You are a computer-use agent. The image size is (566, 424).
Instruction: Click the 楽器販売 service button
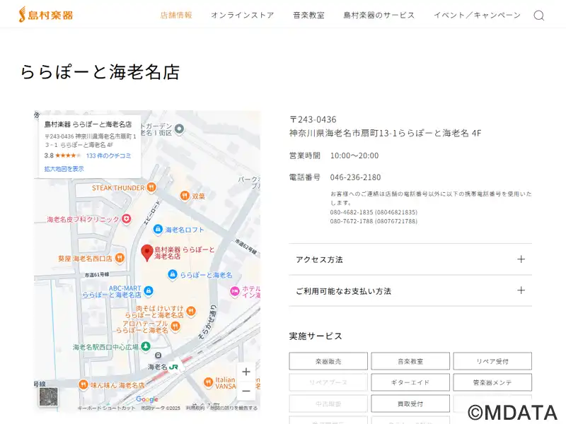[328, 361]
